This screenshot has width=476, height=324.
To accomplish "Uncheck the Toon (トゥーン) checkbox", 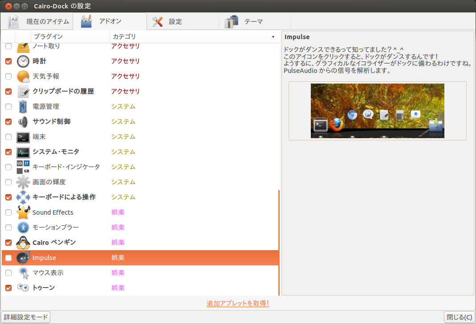I will 8,288.
